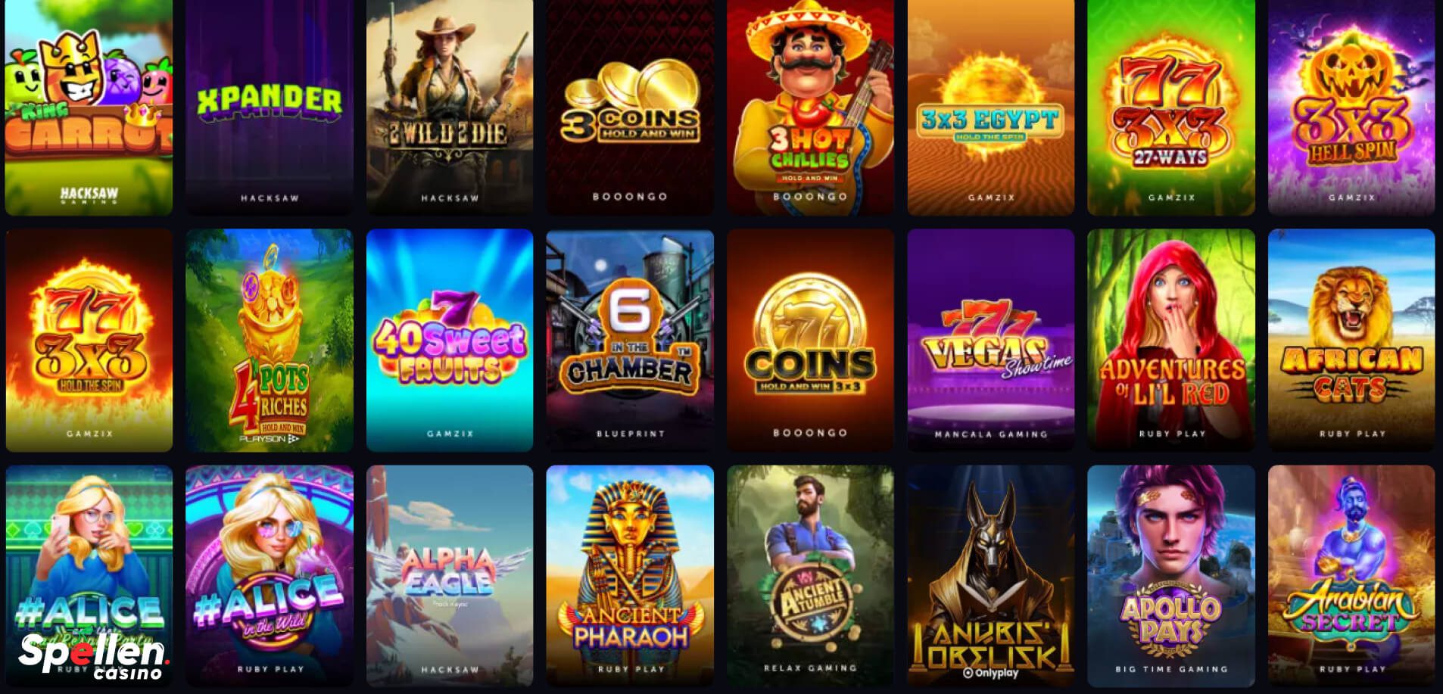This screenshot has width=1443, height=694.
Task: Play the 3 Hot Chillies game
Action: coord(810,107)
